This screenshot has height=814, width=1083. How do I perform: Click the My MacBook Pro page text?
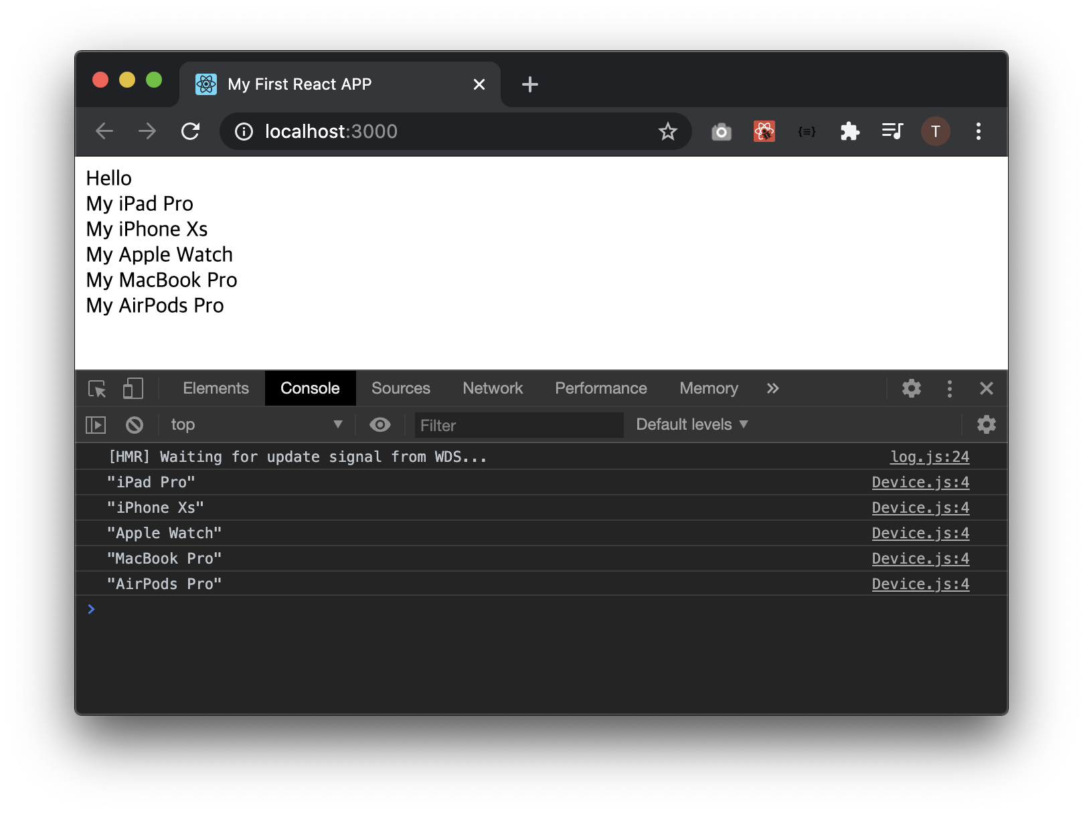tap(162, 280)
